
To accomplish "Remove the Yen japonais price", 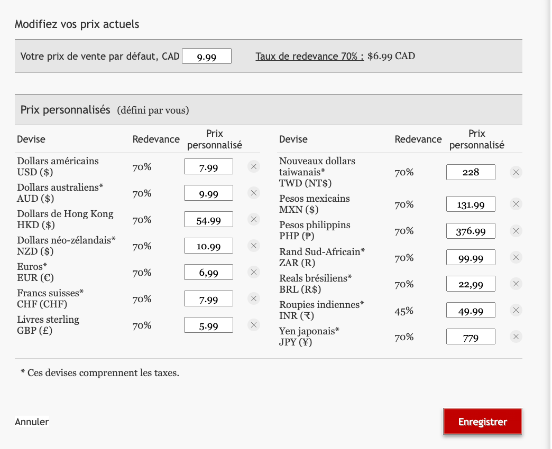I will tap(516, 336).
